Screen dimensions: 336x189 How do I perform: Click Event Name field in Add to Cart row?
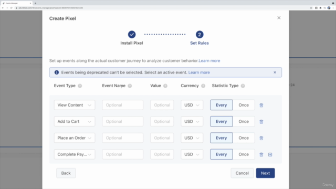pyautogui.click(x=122, y=121)
